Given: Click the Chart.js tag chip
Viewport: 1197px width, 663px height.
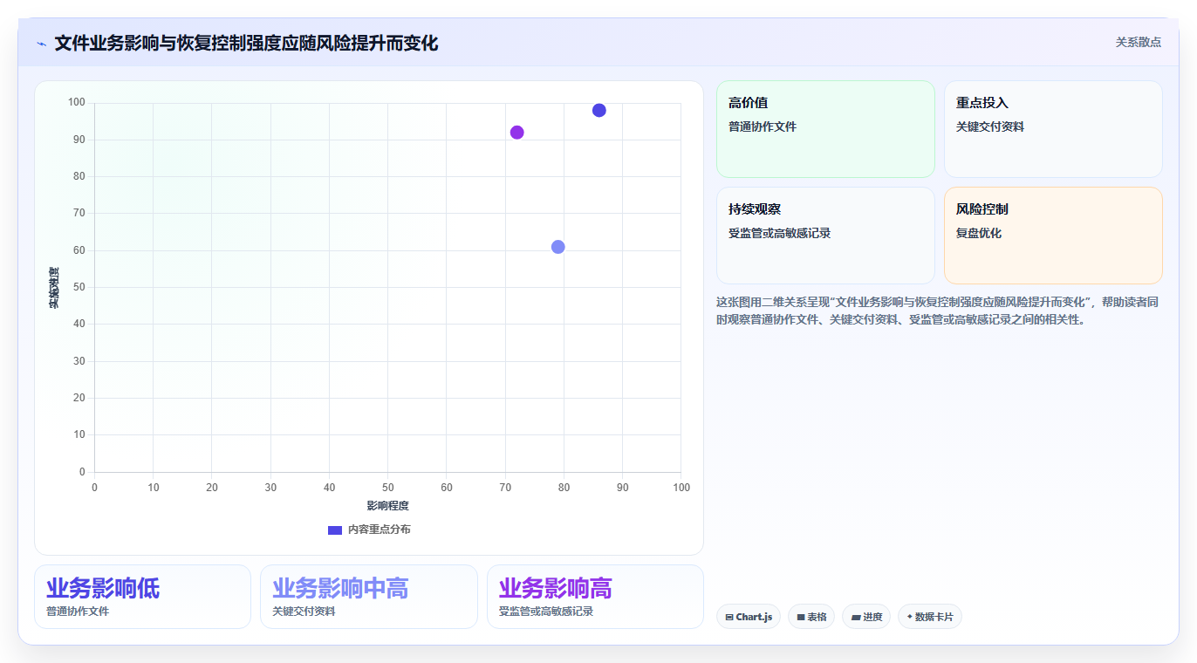Looking at the screenshot, I should pos(749,617).
